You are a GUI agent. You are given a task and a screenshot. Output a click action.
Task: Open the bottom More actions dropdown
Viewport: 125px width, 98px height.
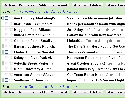coord(115,92)
